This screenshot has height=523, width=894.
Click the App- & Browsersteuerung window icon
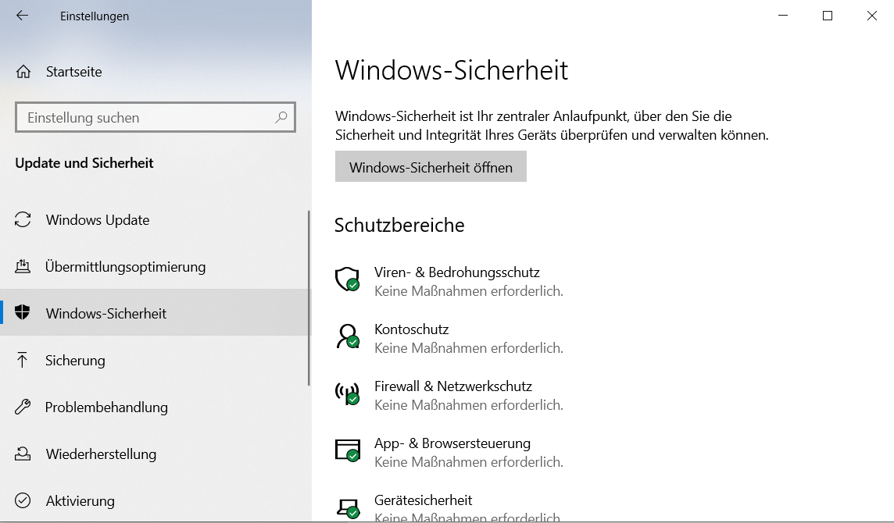[346, 450]
